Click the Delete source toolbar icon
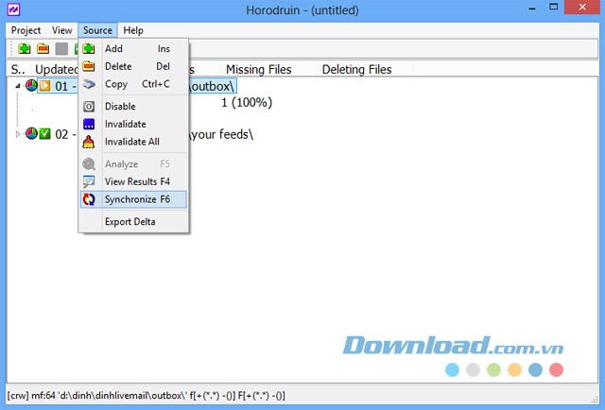 click(x=43, y=48)
